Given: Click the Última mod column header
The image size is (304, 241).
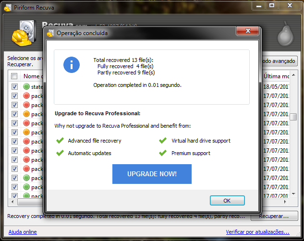Looking at the screenshot, I should point(276,76).
